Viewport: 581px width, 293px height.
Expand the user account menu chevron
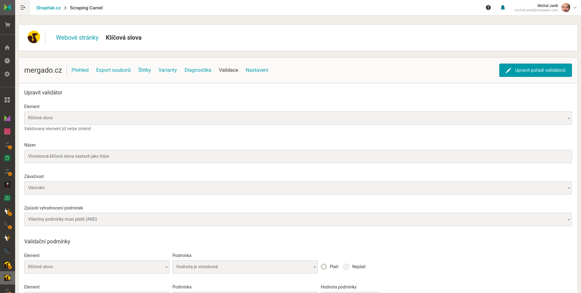[575, 8]
